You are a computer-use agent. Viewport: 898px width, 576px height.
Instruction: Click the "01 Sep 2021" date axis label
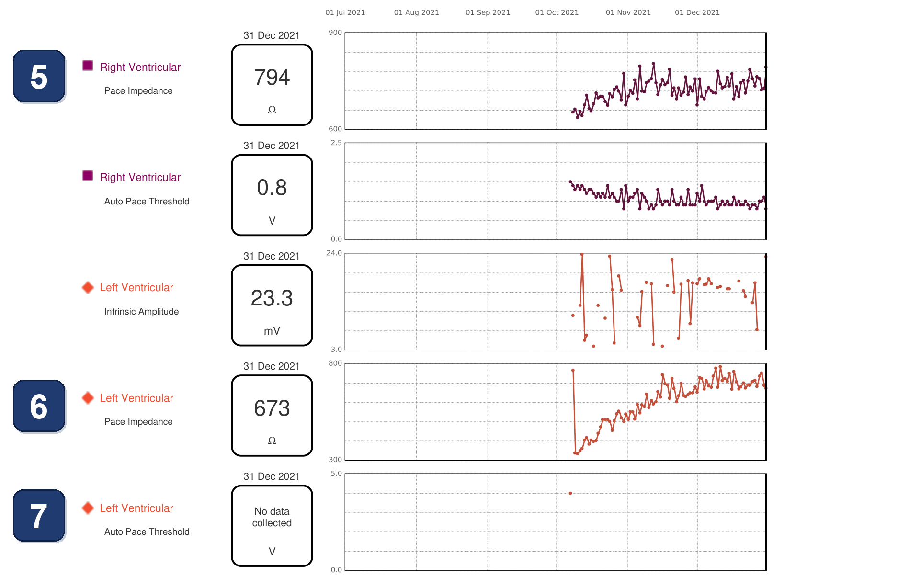click(x=488, y=12)
